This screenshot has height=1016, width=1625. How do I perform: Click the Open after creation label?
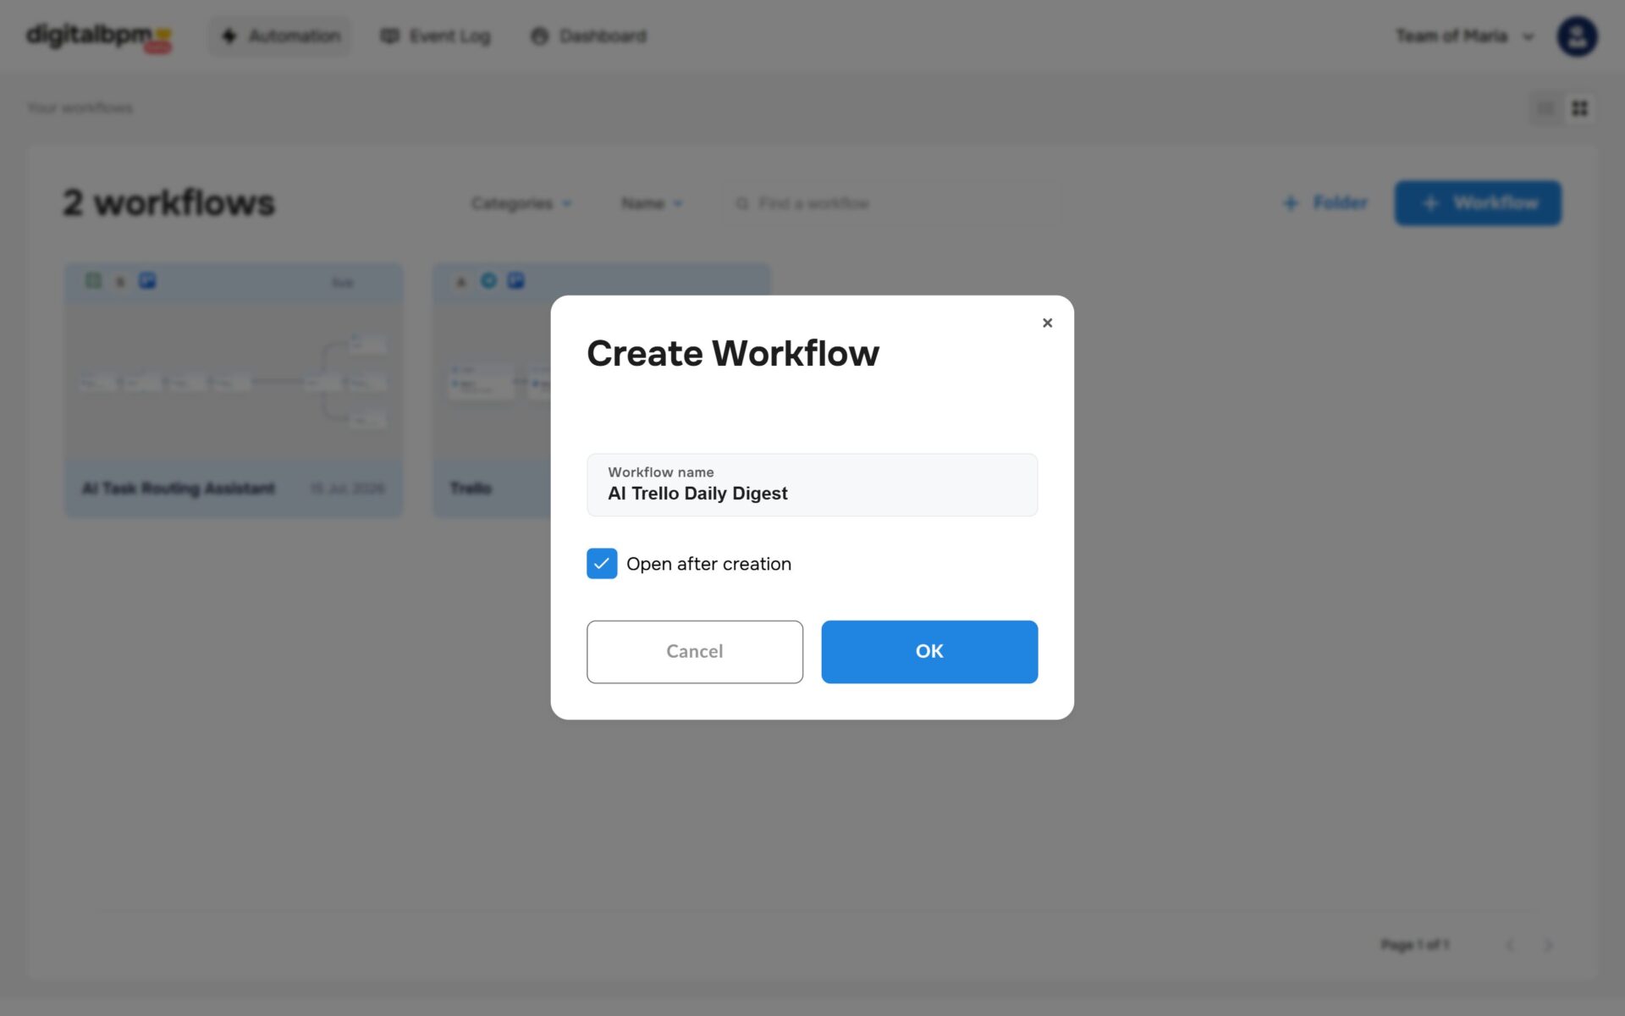708,564
